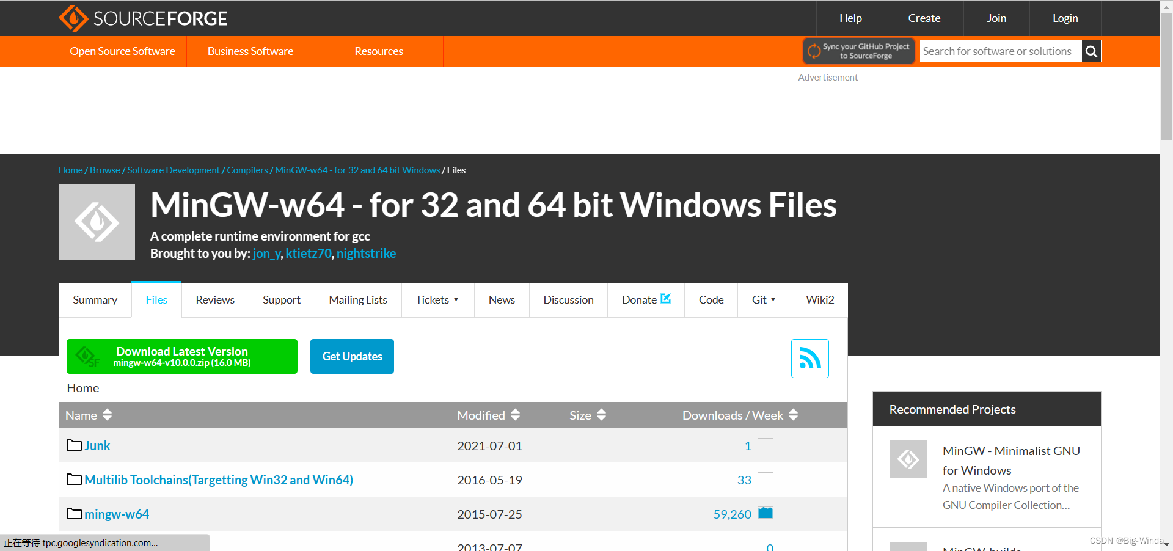This screenshot has width=1173, height=551.
Task: Open the nightstrike contributor profile link
Action: [366, 254]
